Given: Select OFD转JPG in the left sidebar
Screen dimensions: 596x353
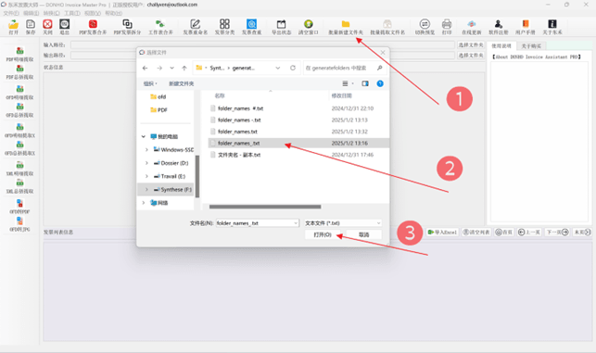Looking at the screenshot, I should pyautogui.click(x=19, y=224).
